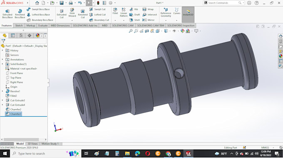The image size is (283, 158).
Task: Select the Rib tool
Action: coord(134,9)
